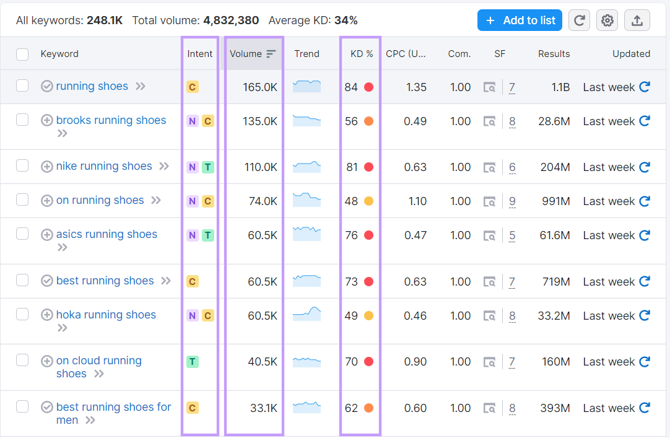Click SF count 9 for 'on running shoes'

512,201
